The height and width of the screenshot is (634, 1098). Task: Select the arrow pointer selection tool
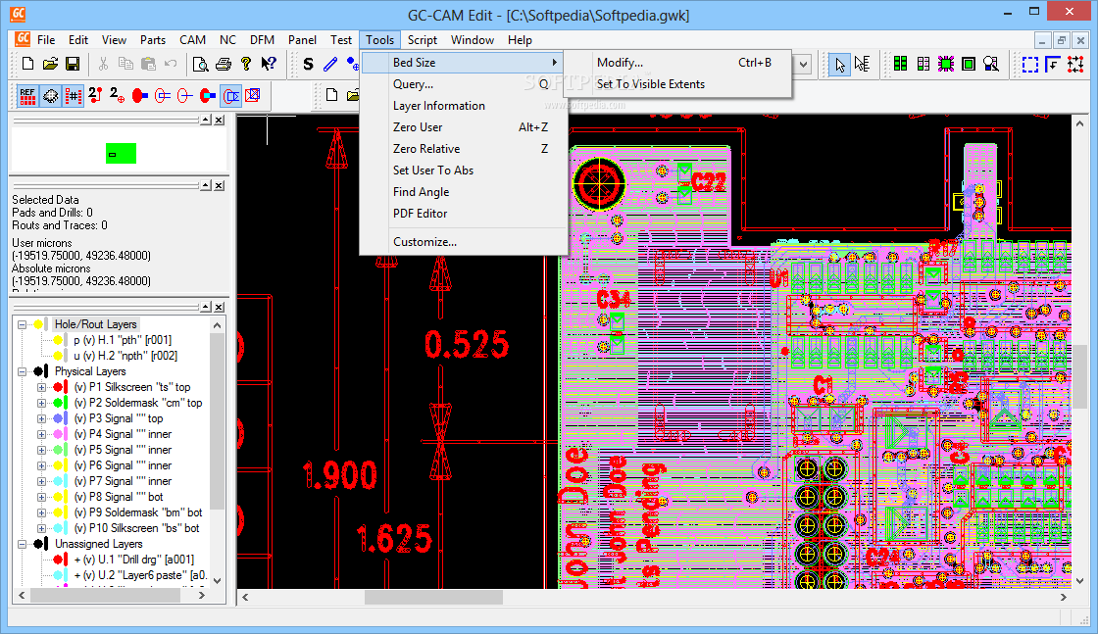pos(839,65)
